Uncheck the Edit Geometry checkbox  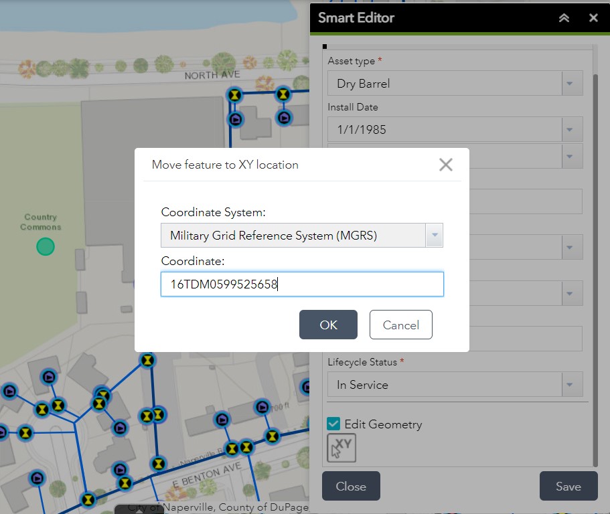333,424
